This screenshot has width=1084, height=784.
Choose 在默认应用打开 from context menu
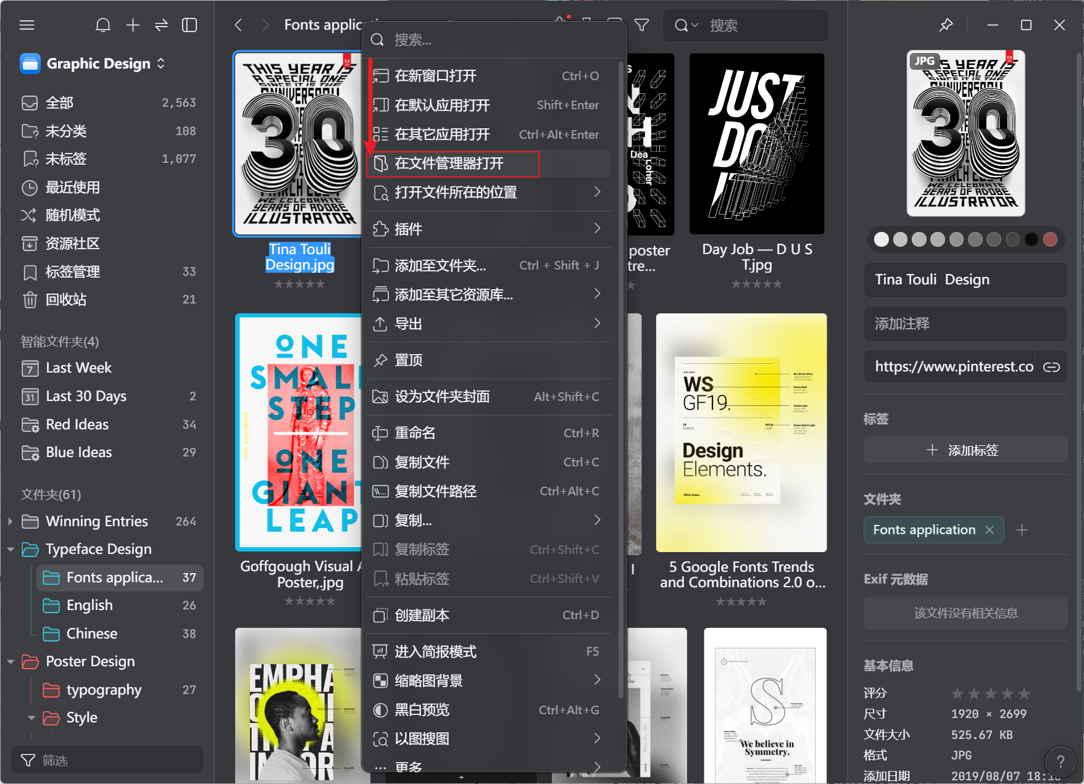pyautogui.click(x=488, y=105)
